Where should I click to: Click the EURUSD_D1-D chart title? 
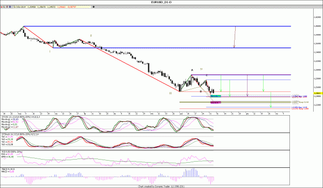click(x=161, y=2)
